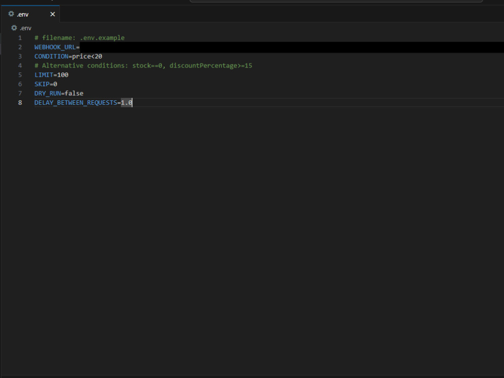Click line number 1 in the gutter
The image size is (504, 378).
(x=20, y=38)
